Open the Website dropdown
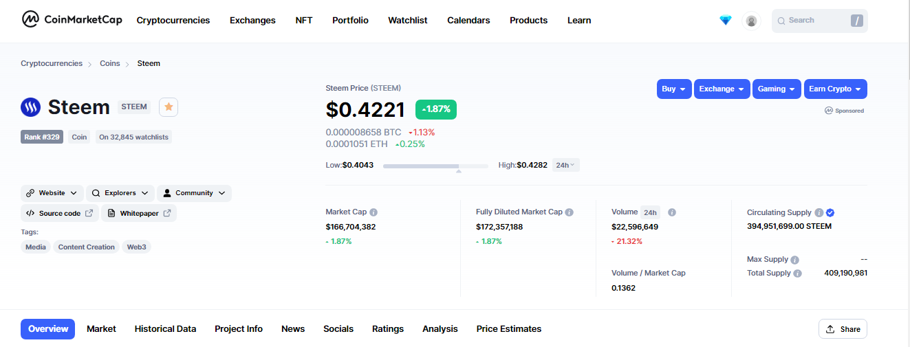The width and height of the screenshot is (910, 347). click(x=52, y=193)
